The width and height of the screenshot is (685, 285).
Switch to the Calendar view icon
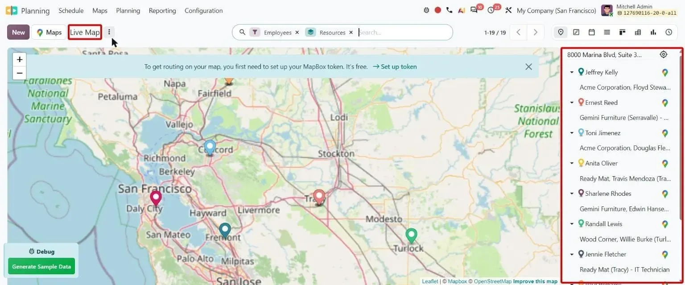pyautogui.click(x=592, y=32)
